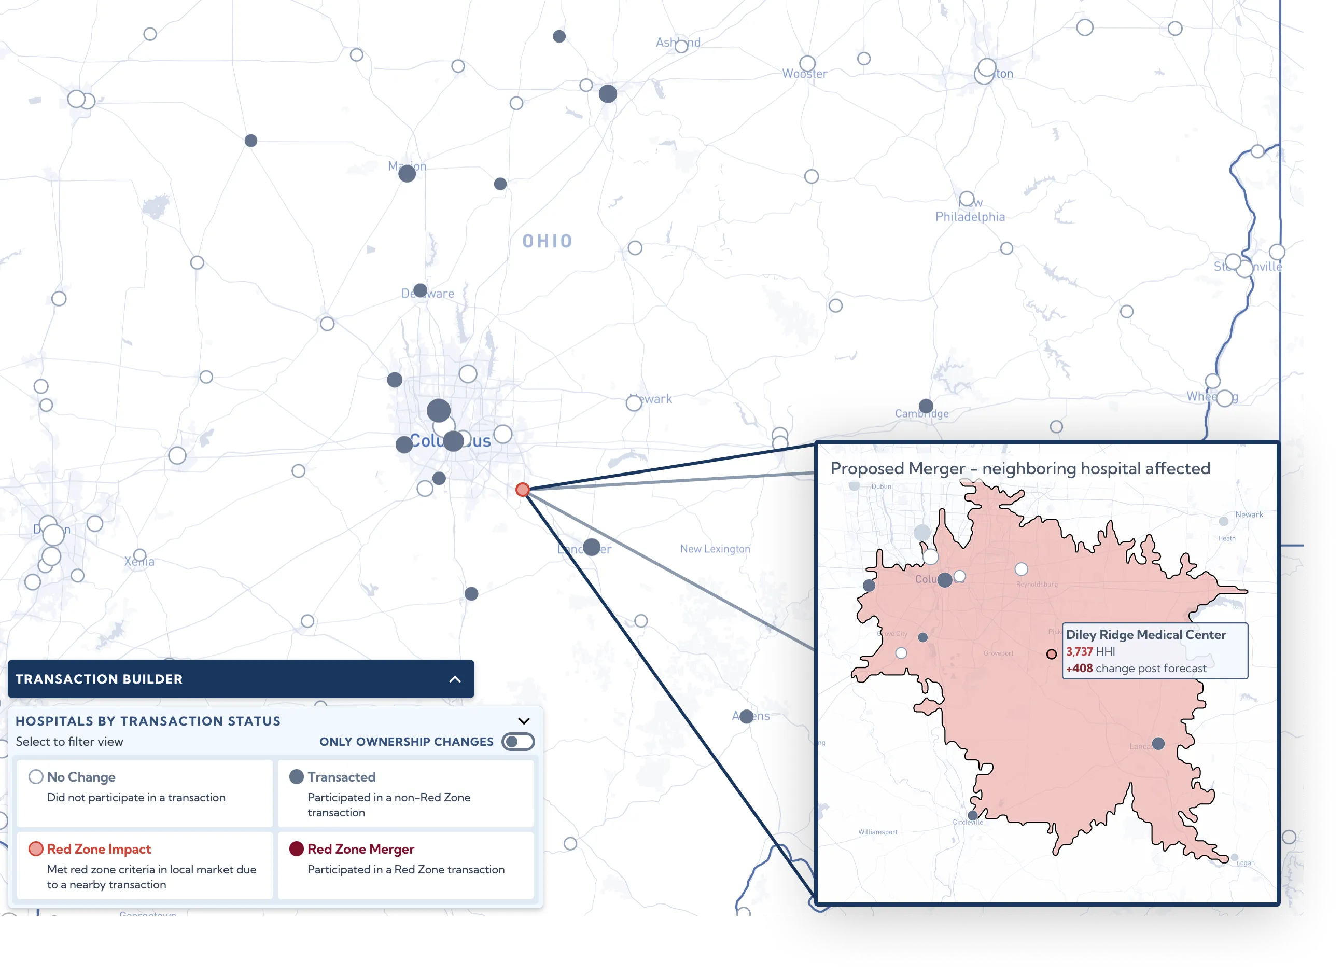
Task: Select the empty hospital marker at Newark
Action: [634, 403]
